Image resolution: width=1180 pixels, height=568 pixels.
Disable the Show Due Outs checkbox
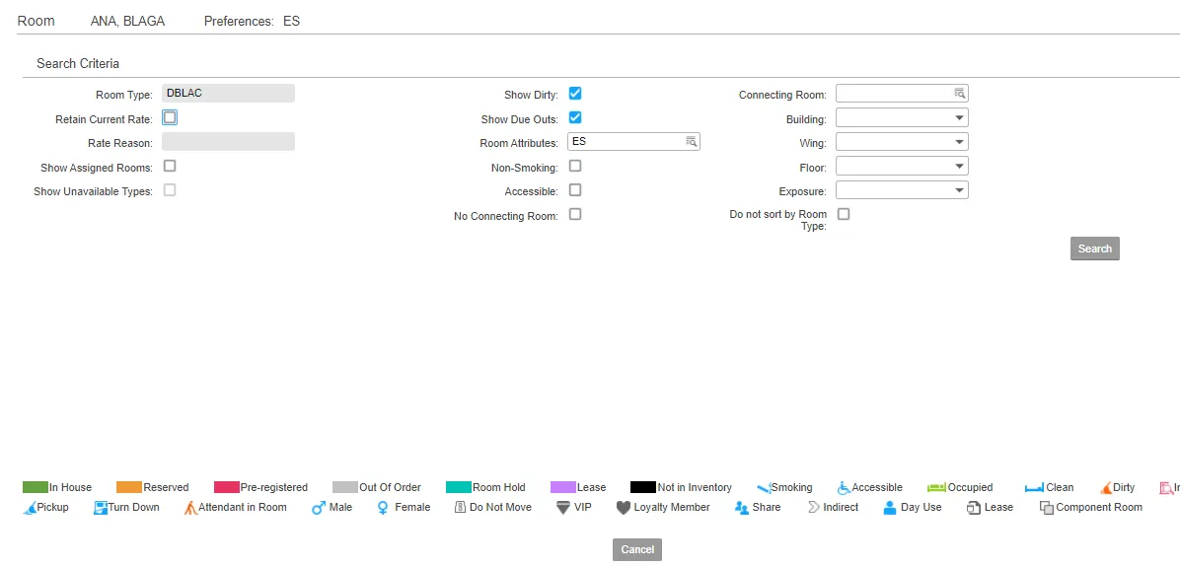pos(576,117)
